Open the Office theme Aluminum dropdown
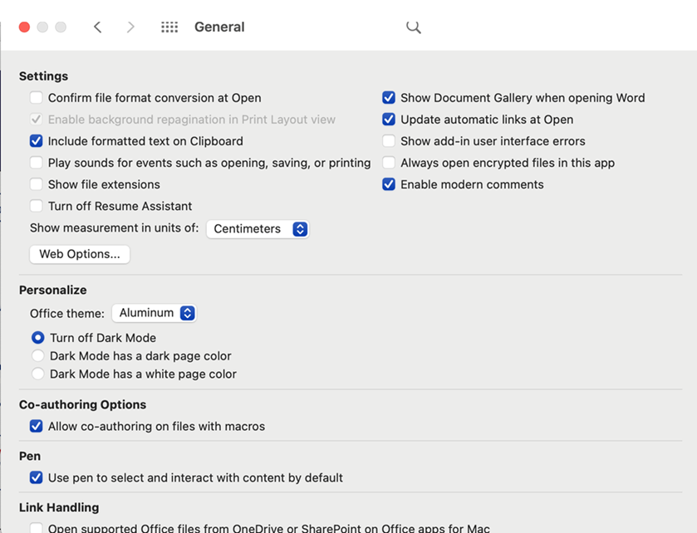Viewport: 697px width, 533px height. (154, 313)
